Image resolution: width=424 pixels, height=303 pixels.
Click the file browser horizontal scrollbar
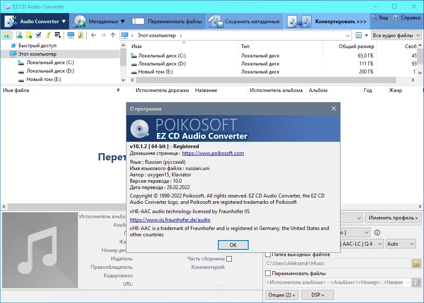pos(266,80)
